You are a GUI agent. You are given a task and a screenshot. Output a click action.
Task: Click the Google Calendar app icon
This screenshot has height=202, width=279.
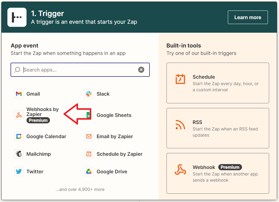pyautogui.click(x=19, y=136)
